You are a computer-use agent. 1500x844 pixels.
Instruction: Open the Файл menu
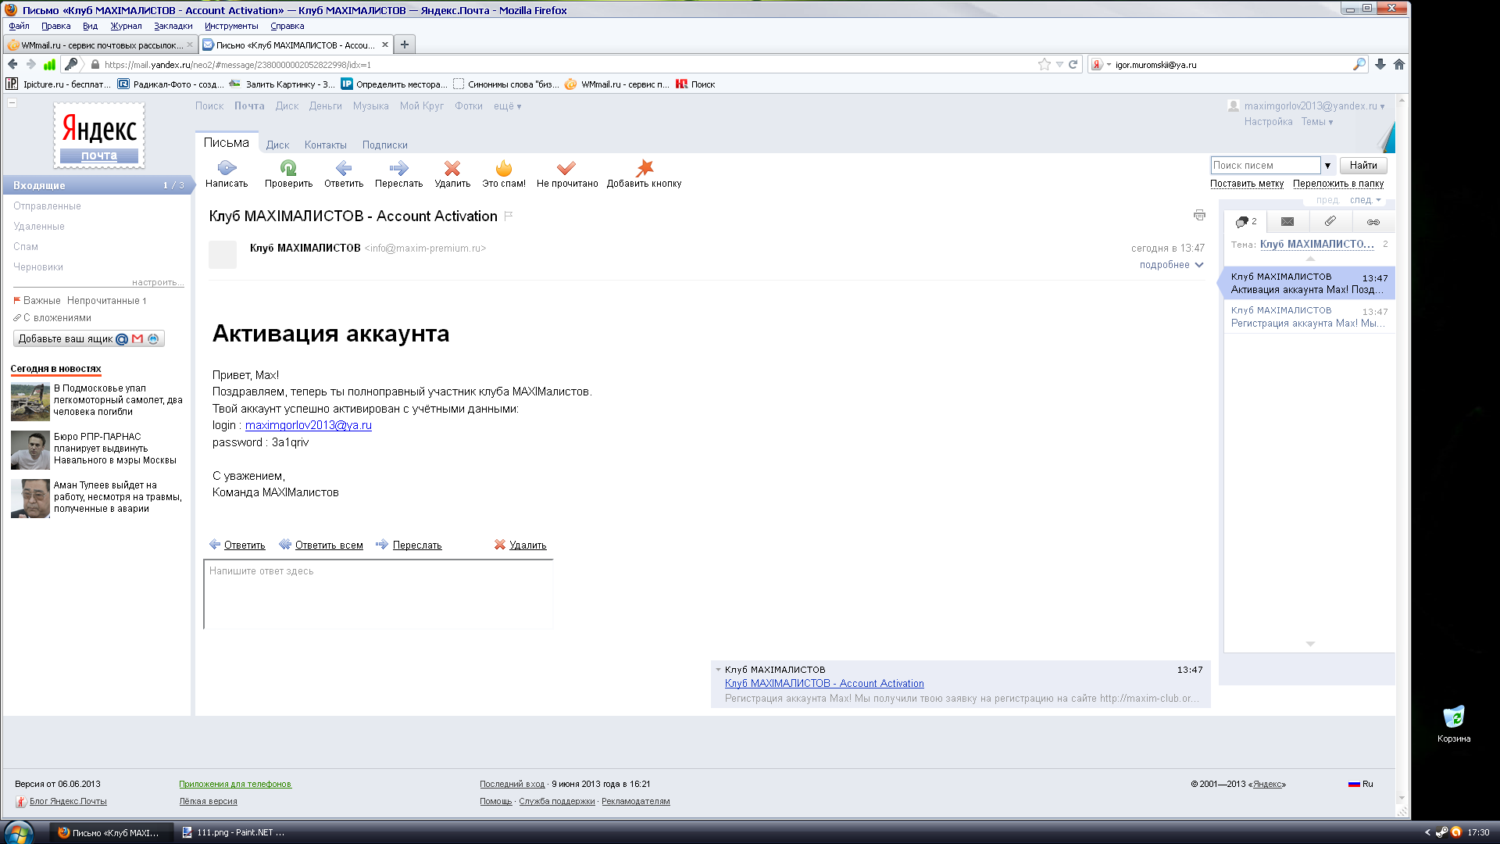(19, 26)
